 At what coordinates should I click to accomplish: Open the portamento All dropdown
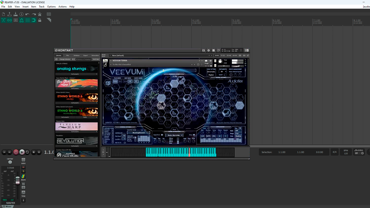[223, 71]
